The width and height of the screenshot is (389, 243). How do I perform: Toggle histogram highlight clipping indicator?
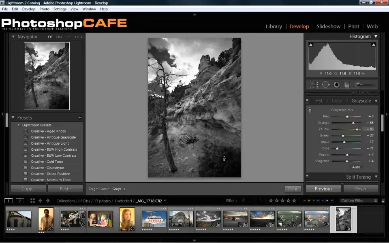pos(373,45)
